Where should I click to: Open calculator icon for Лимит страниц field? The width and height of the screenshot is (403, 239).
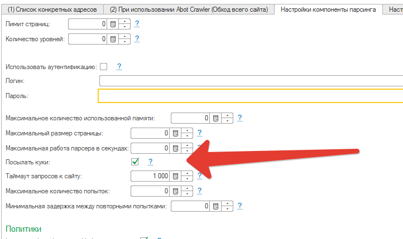click(113, 24)
